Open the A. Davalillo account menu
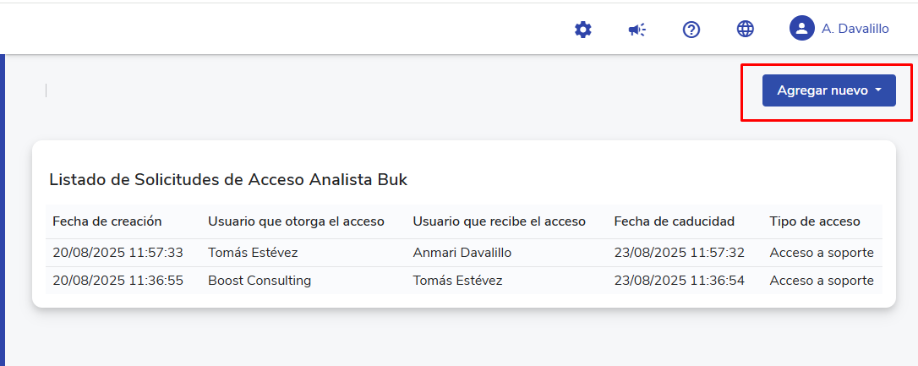This screenshot has height=366, width=918. click(x=855, y=29)
